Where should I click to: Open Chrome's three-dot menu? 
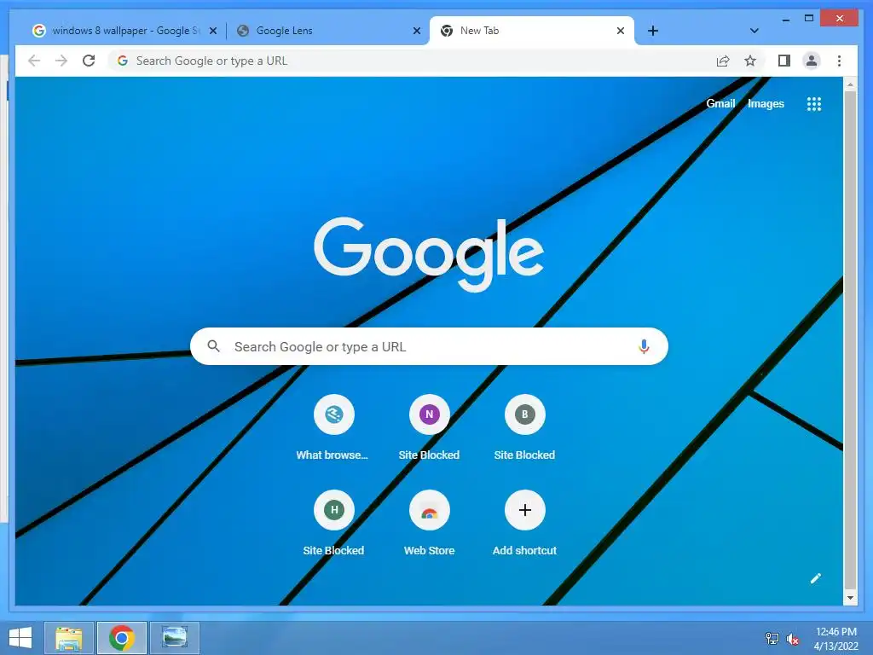839,61
